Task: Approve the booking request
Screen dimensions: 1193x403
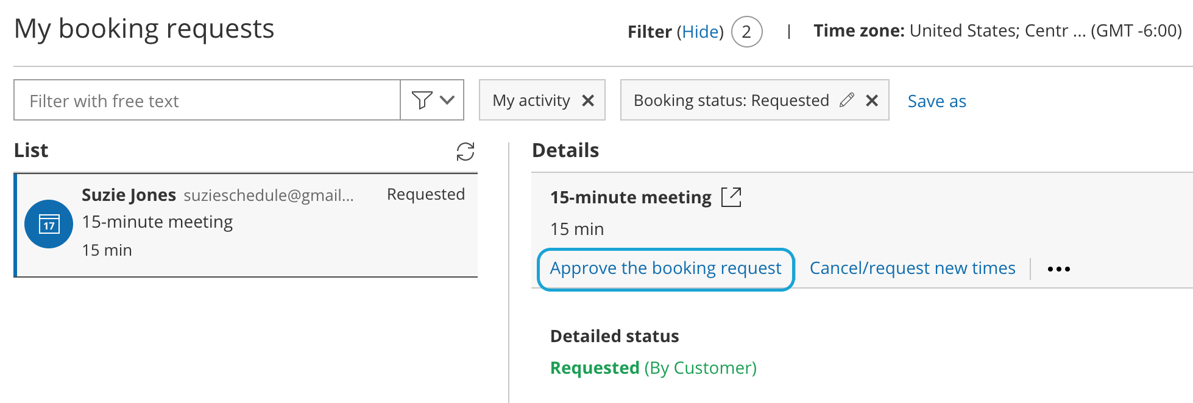Action: (x=665, y=268)
